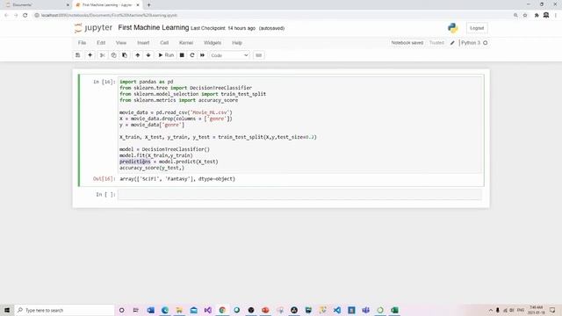Click inside the empty code cell input
Image resolution: width=562 pixels, height=316 pixels.
point(300,194)
